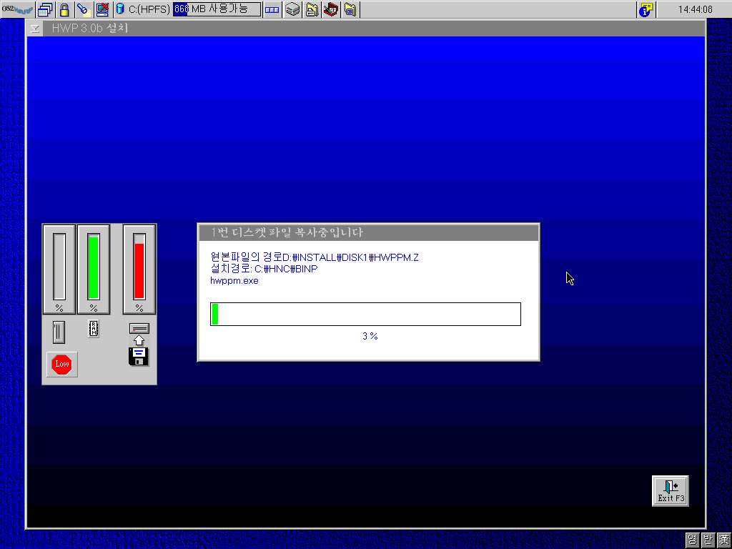Open the yellow folder icon right of the toolbox
Image resolution: width=732 pixels, height=549 pixels.
[350, 9]
